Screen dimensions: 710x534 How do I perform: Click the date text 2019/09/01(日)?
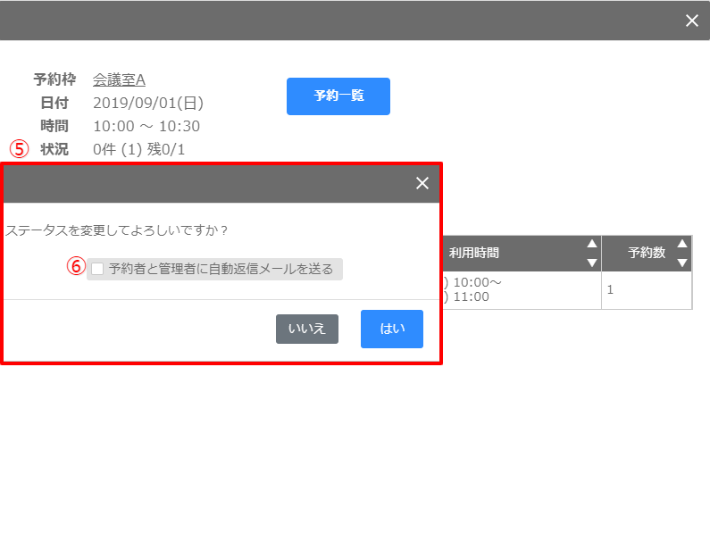148,103
